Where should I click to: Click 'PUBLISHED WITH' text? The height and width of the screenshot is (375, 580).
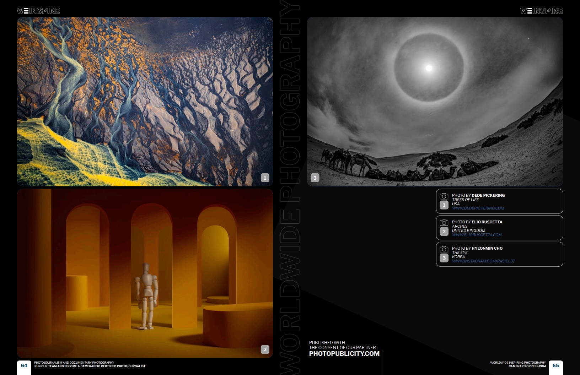[327, 343]
